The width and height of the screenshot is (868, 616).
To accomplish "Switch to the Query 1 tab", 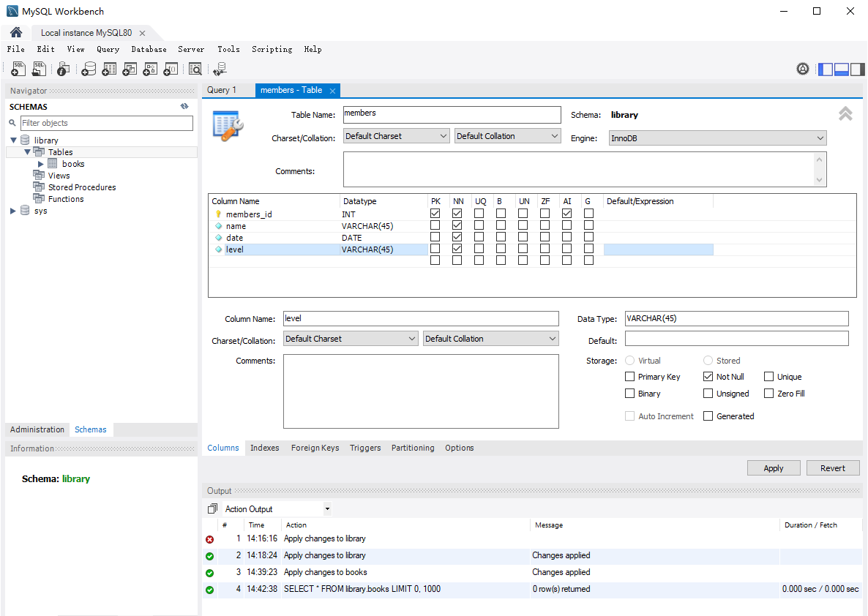I will point(222,90).
